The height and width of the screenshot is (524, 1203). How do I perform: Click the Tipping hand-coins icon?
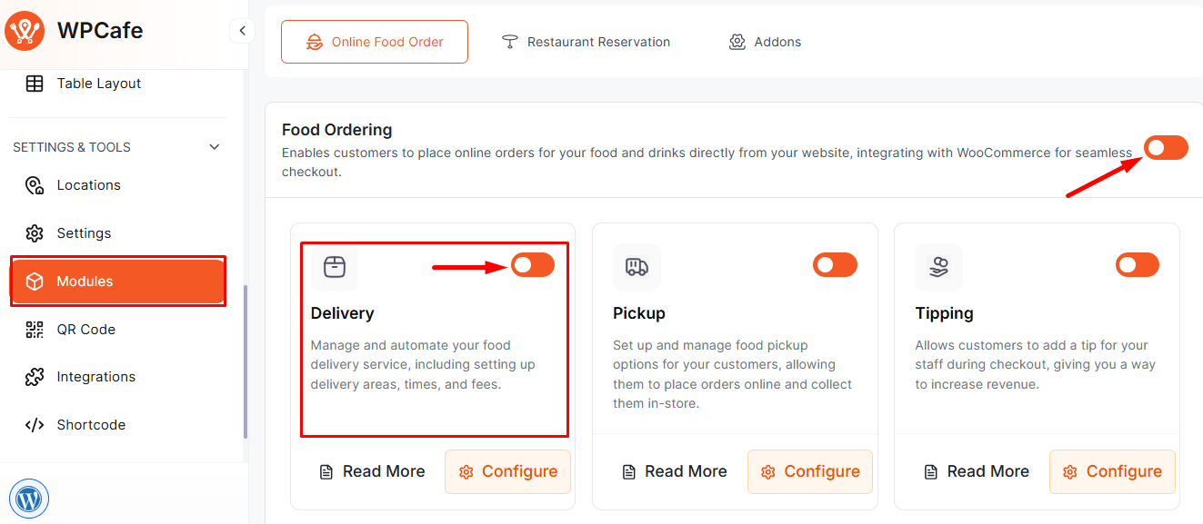(x=938, y=267)
